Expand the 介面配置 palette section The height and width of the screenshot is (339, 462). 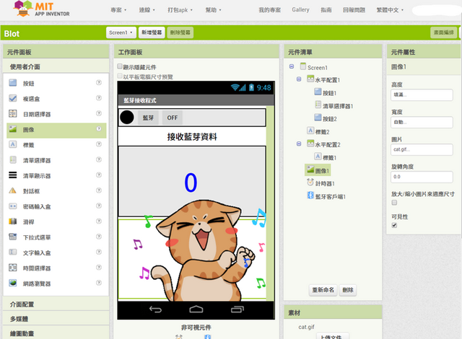click(x=56, y=304)
